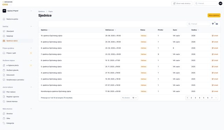
Task: Edit Konstituirajuća sjednica Općinskog vijeća row
Action: 215,91
